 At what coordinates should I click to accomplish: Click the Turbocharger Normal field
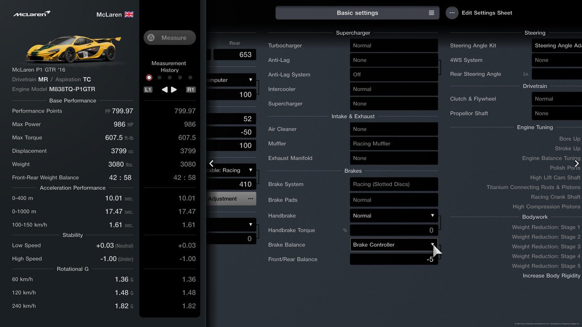(x=394, y=45)
